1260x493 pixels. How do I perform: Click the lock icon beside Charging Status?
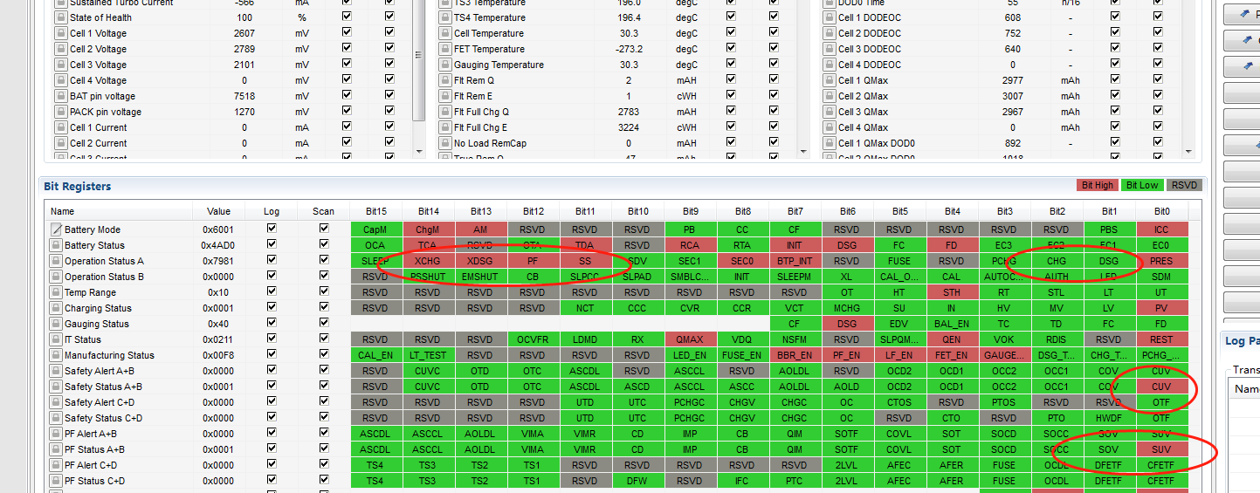coord(57,308)
